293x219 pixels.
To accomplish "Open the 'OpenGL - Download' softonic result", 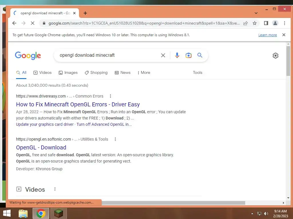I will click(x=41, y=147).
